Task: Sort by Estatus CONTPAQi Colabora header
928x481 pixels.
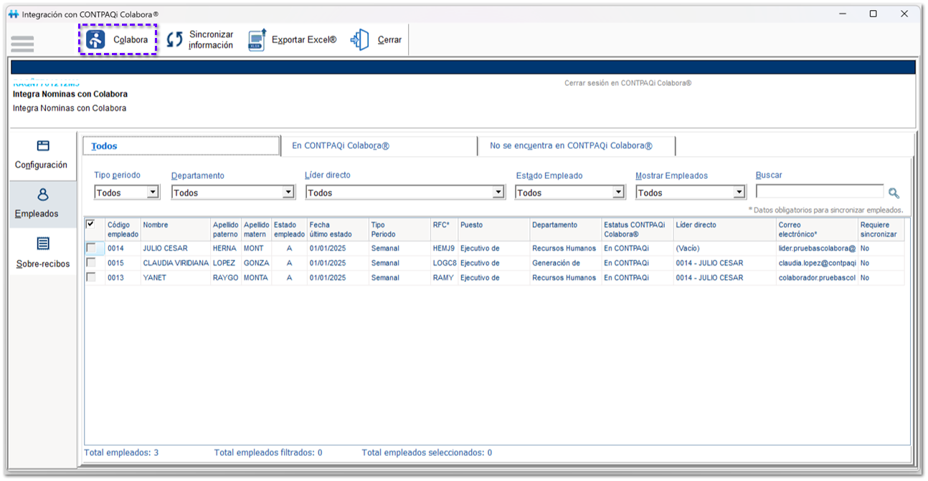Action: coord(638,230)
